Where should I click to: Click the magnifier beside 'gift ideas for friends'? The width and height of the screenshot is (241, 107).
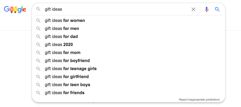pyautogui.click(x=38, y=93)
